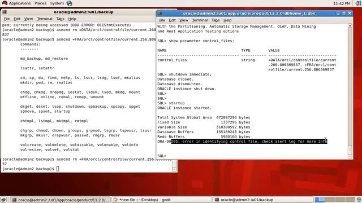Switch to dbhome_1 terminal taskbar button
This screenshot has width=362, height=203.
coord(61,200)
